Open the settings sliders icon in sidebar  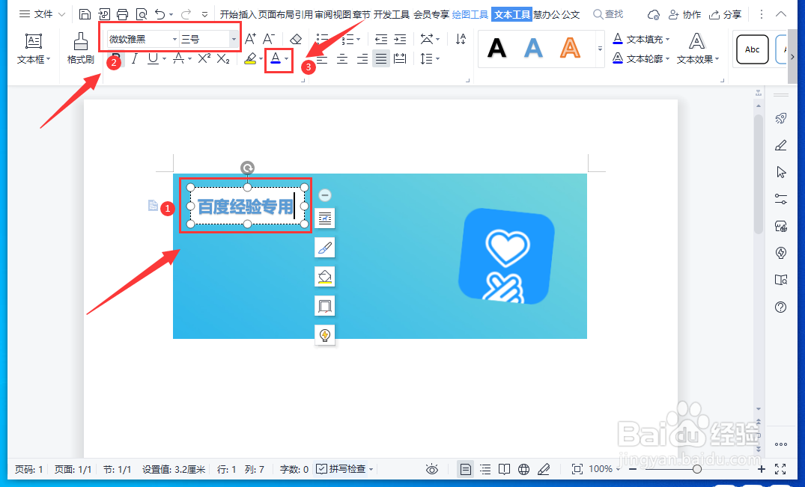781,199
